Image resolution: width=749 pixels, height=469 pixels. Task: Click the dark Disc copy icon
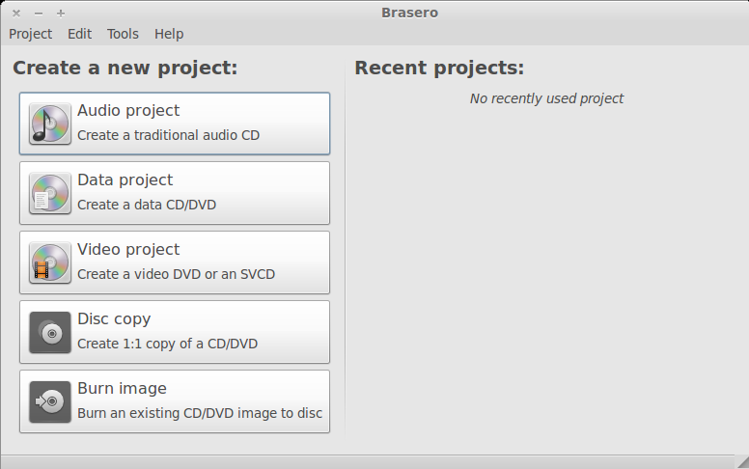(50, 332)
